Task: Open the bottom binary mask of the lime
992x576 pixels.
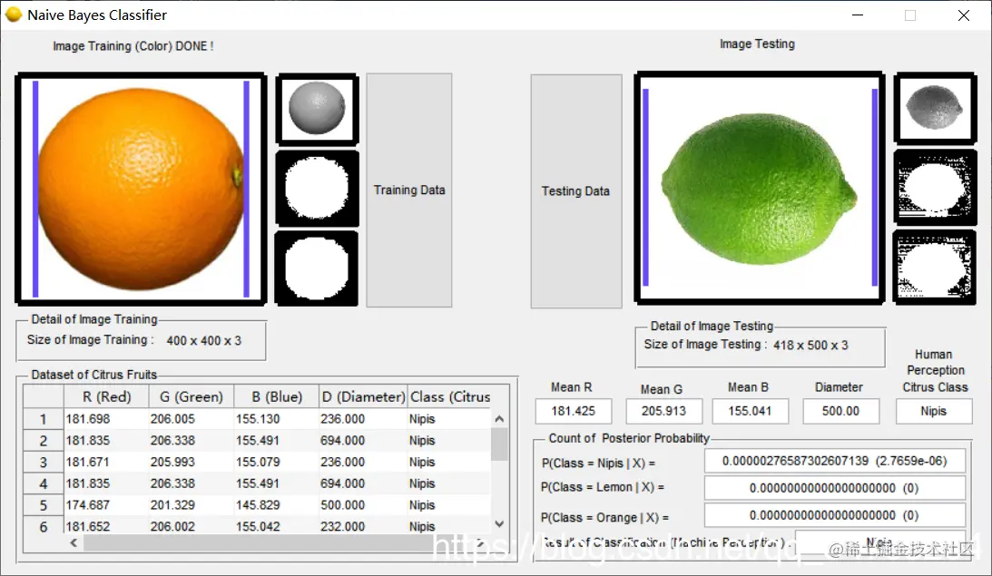Action: point(935,267)
